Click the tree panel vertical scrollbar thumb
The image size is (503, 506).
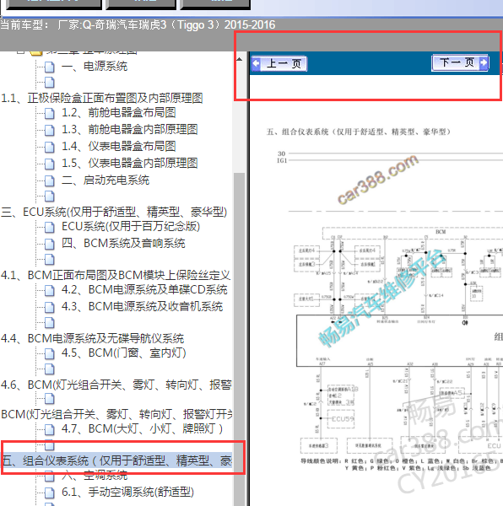[x=239, y=339]
